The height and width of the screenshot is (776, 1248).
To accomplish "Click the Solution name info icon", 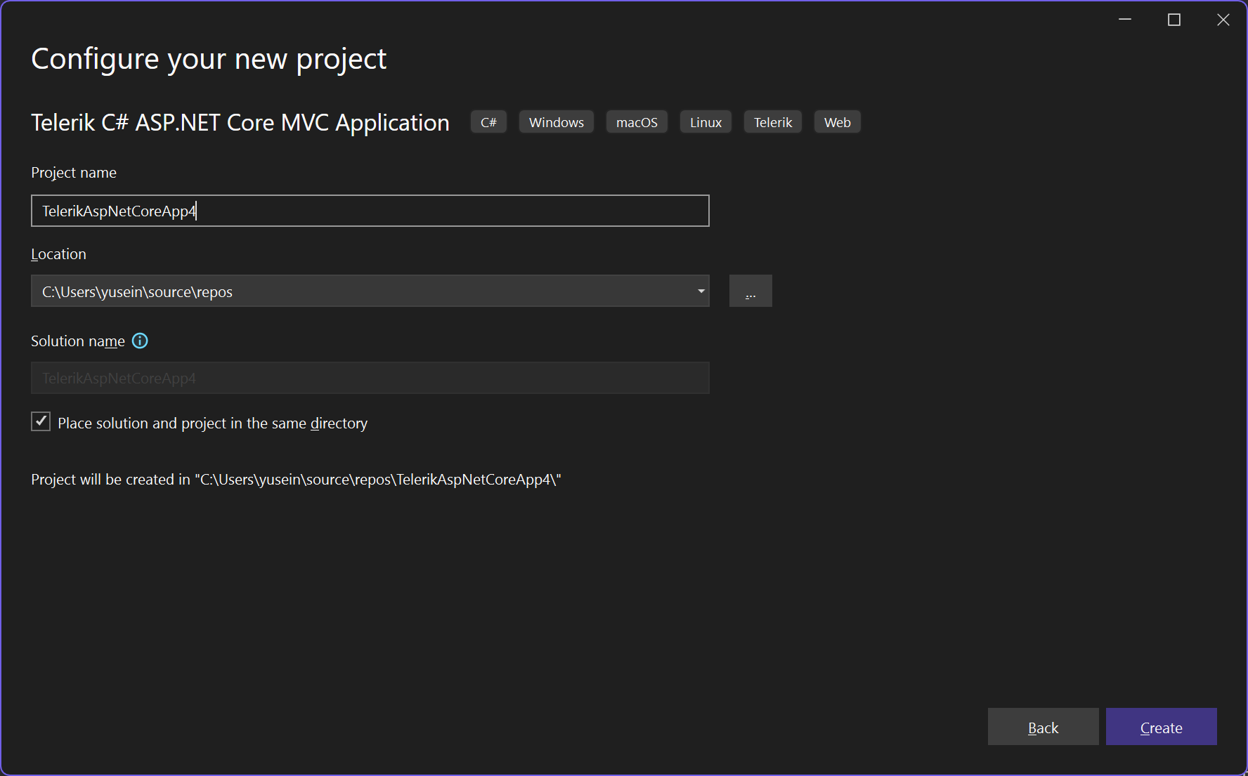I will click(140, 341).
